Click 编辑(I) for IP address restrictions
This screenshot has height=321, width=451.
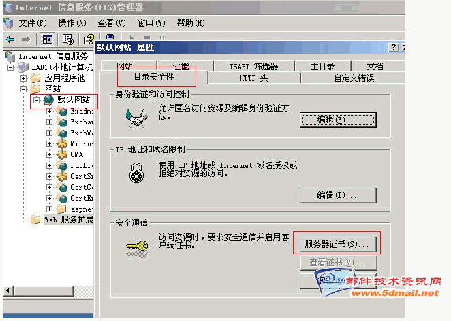pos(338,196)
